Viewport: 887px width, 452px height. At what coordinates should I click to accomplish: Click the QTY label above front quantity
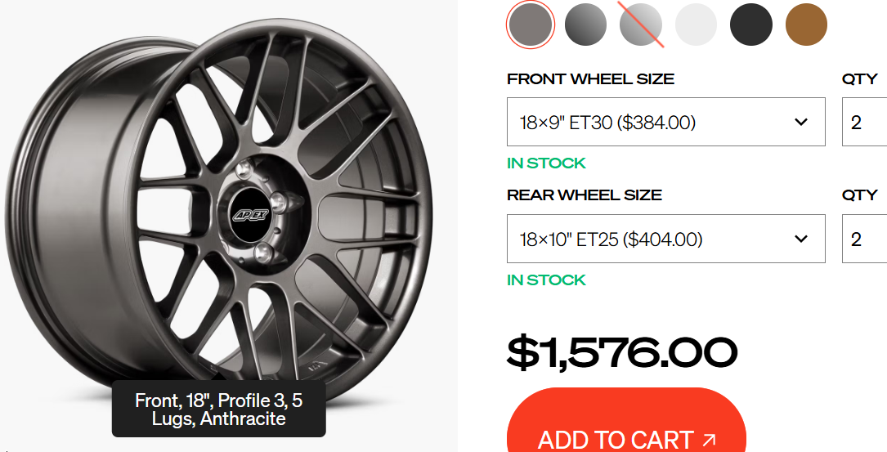(859, 79)
